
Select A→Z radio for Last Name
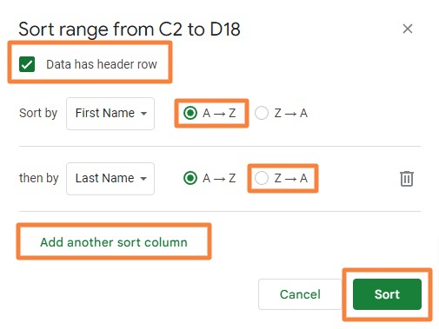190,178
